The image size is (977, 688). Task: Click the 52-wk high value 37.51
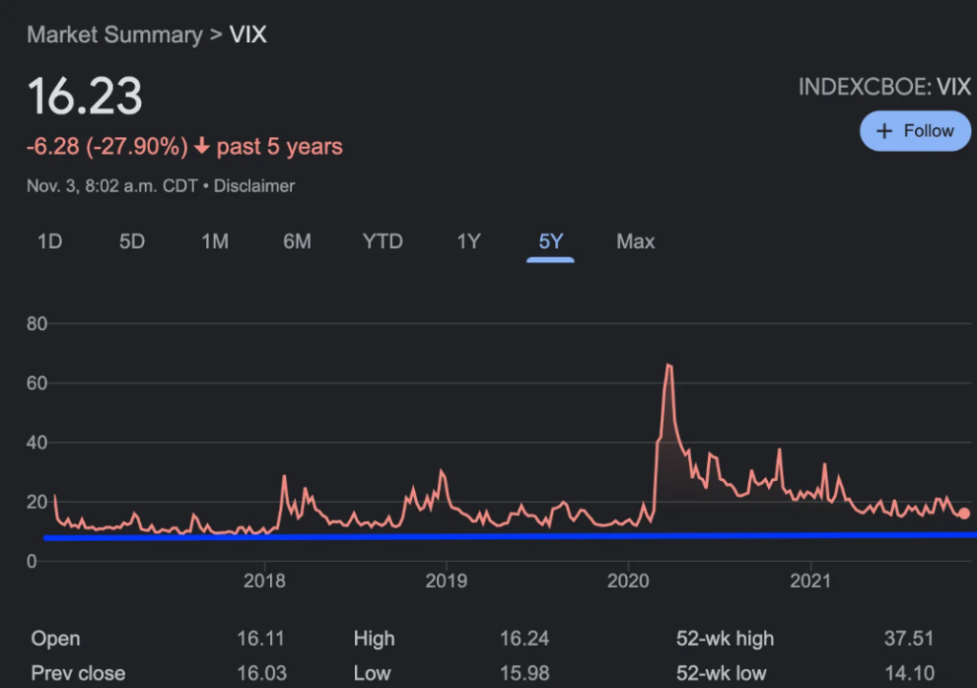(x=909, y=638)
